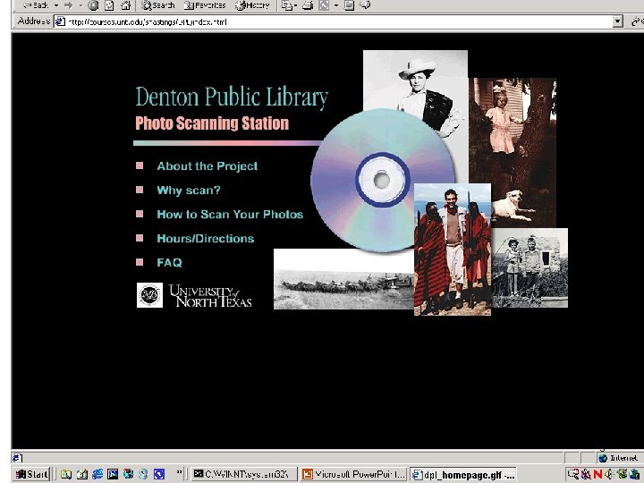Click the Photo Scanning Station heading
Screen dimensions: 644x483
tap(212, 123)
